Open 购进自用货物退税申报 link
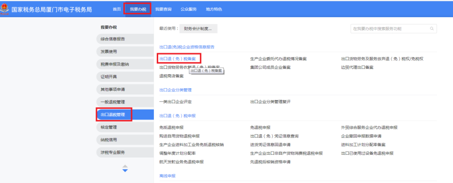This screenshot has width=453, height=183. coord(180,136)
